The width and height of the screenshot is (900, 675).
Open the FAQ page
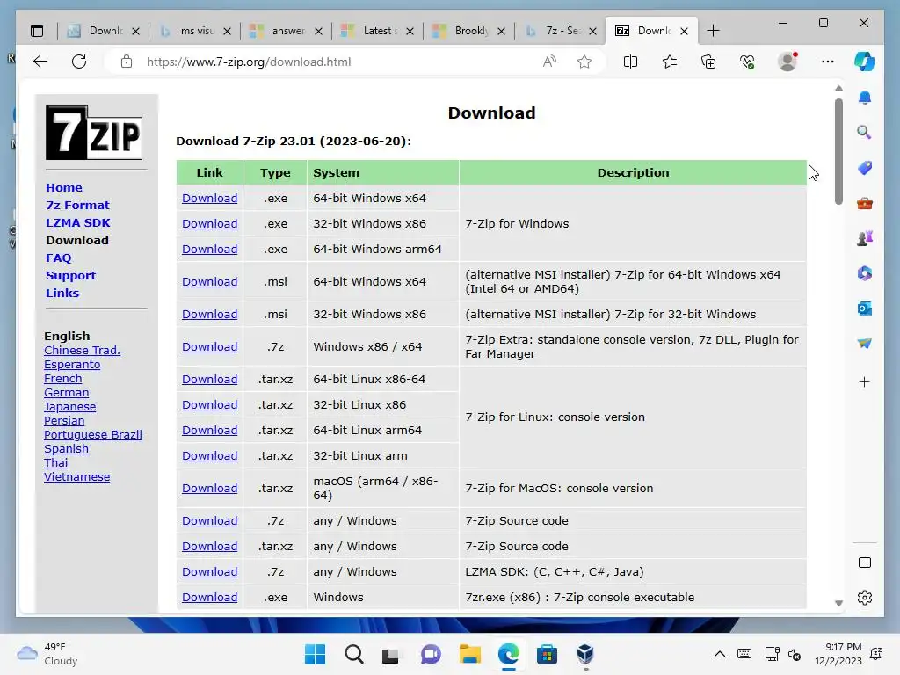59,258
